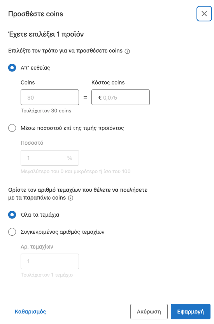This screenshot has width=214, height=324.
Task: Click into the Κόστος coins field
Action: click(x=121, y=97)
